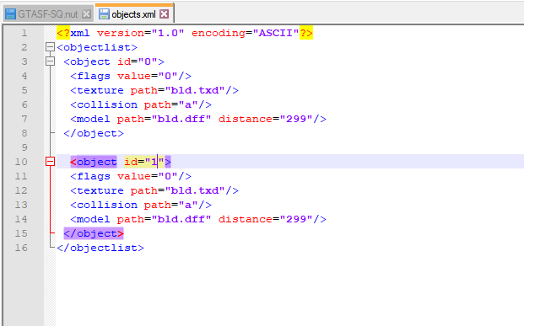Viewport: 540px width, 326px height.
Task: Close the objects.xml tab
Action: (165, 14)
